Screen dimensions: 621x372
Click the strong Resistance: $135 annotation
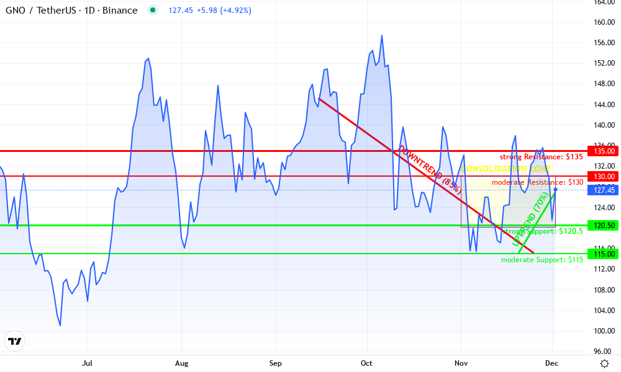[x=542, y=157]
